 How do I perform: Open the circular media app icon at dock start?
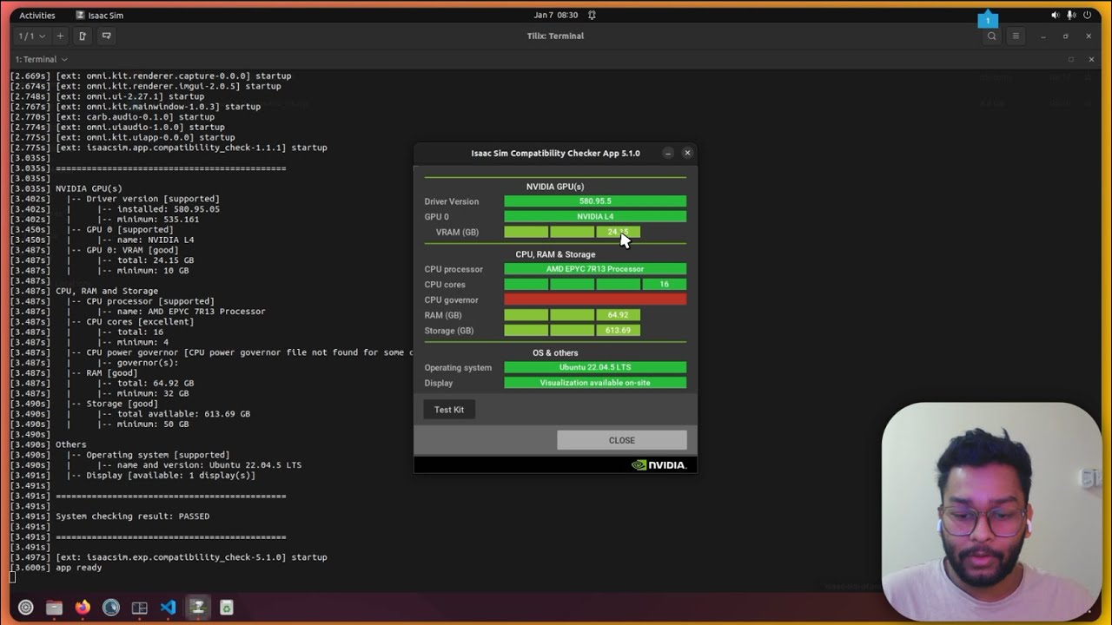pyautogui.click(x=25, y=608)
